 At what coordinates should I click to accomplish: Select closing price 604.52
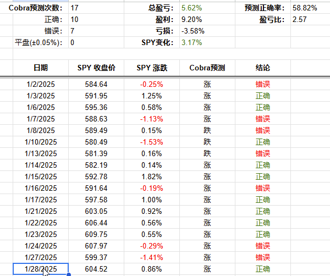coord(96,269)
